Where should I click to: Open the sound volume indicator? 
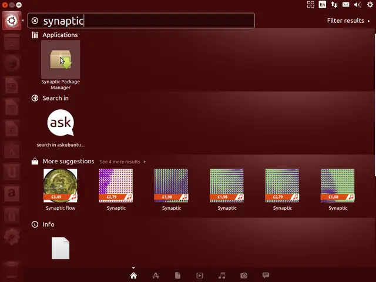tap(358, 5)
